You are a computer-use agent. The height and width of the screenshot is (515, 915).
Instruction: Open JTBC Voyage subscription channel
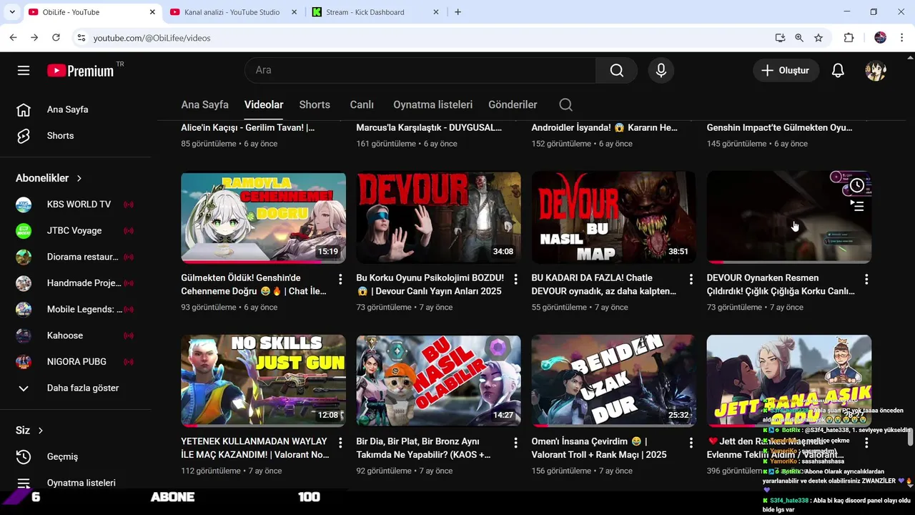[75, 230]
